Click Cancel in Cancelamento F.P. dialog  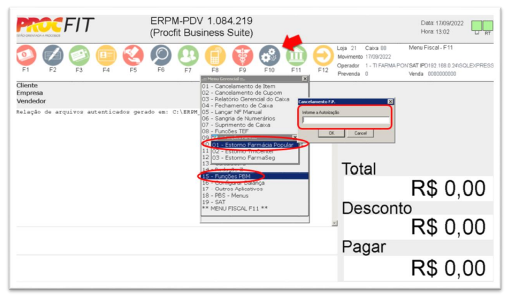tap(361, 133)
